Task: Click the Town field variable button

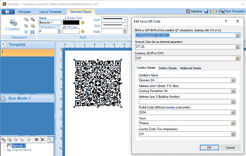Action: [233, 123]
